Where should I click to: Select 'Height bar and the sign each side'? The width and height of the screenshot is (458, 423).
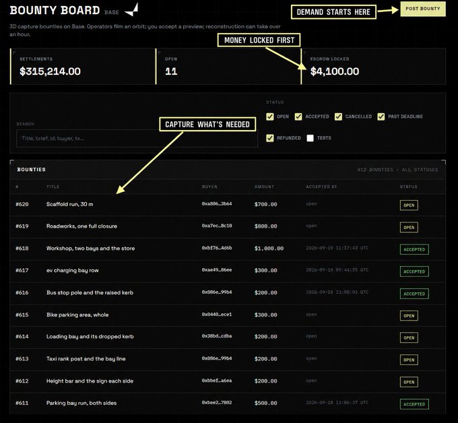coord(90,381)
